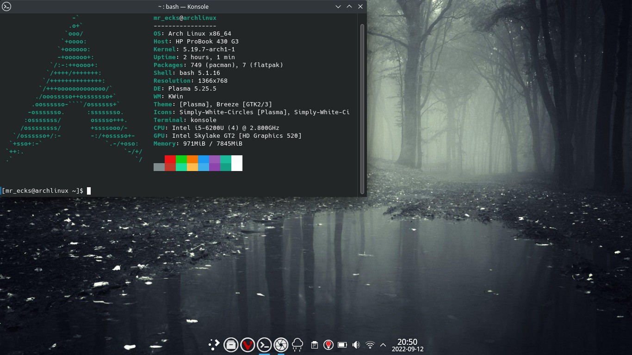Click the 'Terminal: konsole' line
Viewport: 632px width, 355px height.
click(x=185, y=120)
